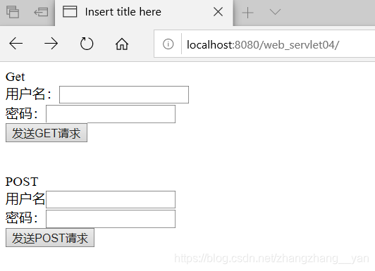This screenshot has width=375, height=271.
Task: Select the 'Insert title here' tab
Action: 144,13
